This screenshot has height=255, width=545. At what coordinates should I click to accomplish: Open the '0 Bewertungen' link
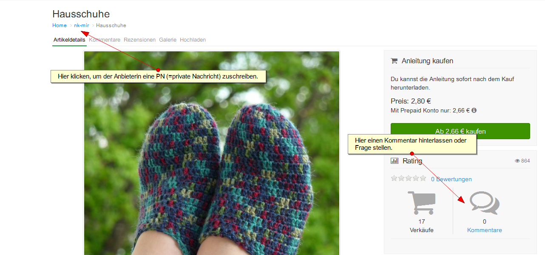pyautogui.click(x=451, y=179)
